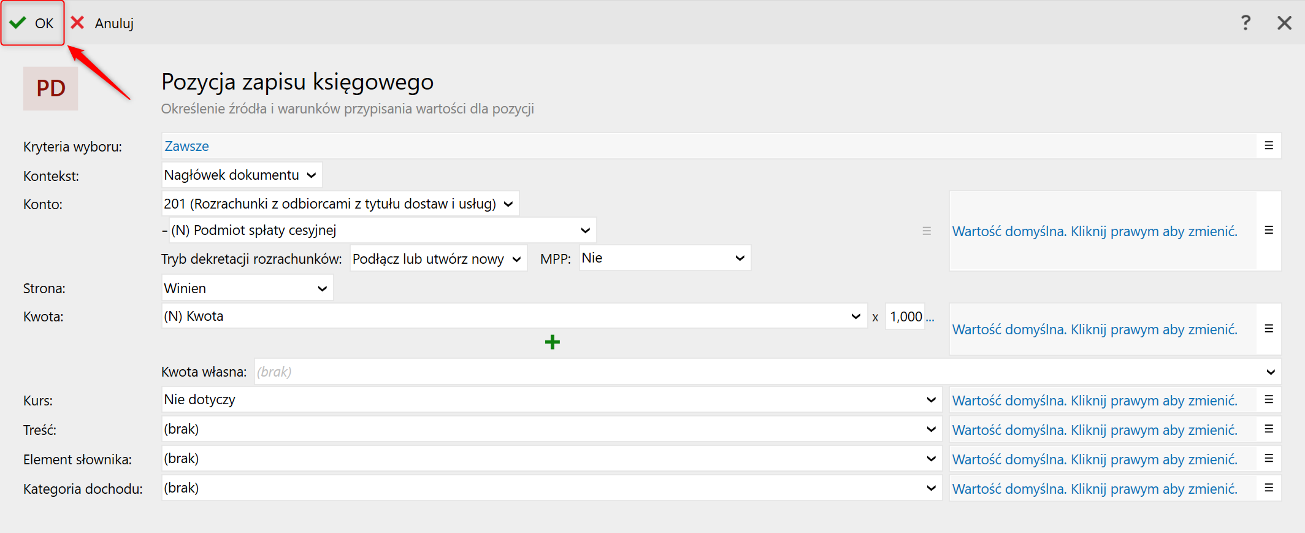Open the Kurs dropdown showing Nie dotyczy
The width and height of the screenshot is (1305, 533).
click(551, 400)
